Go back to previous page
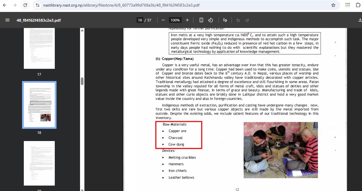The image size is (362, 191). (x=5, y=5)
